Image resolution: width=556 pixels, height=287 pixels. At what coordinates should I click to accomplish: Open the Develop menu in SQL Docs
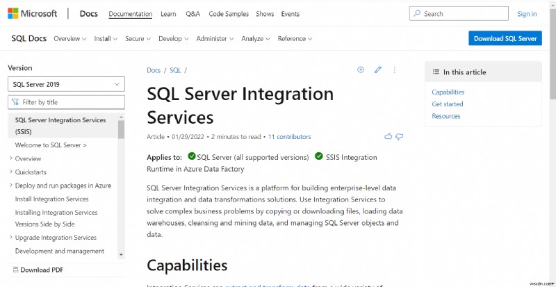173,39
